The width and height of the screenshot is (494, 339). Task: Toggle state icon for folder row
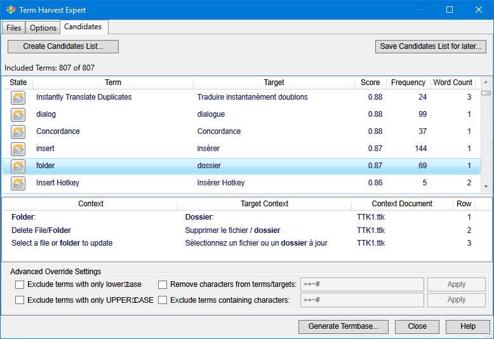coord(18,166)
